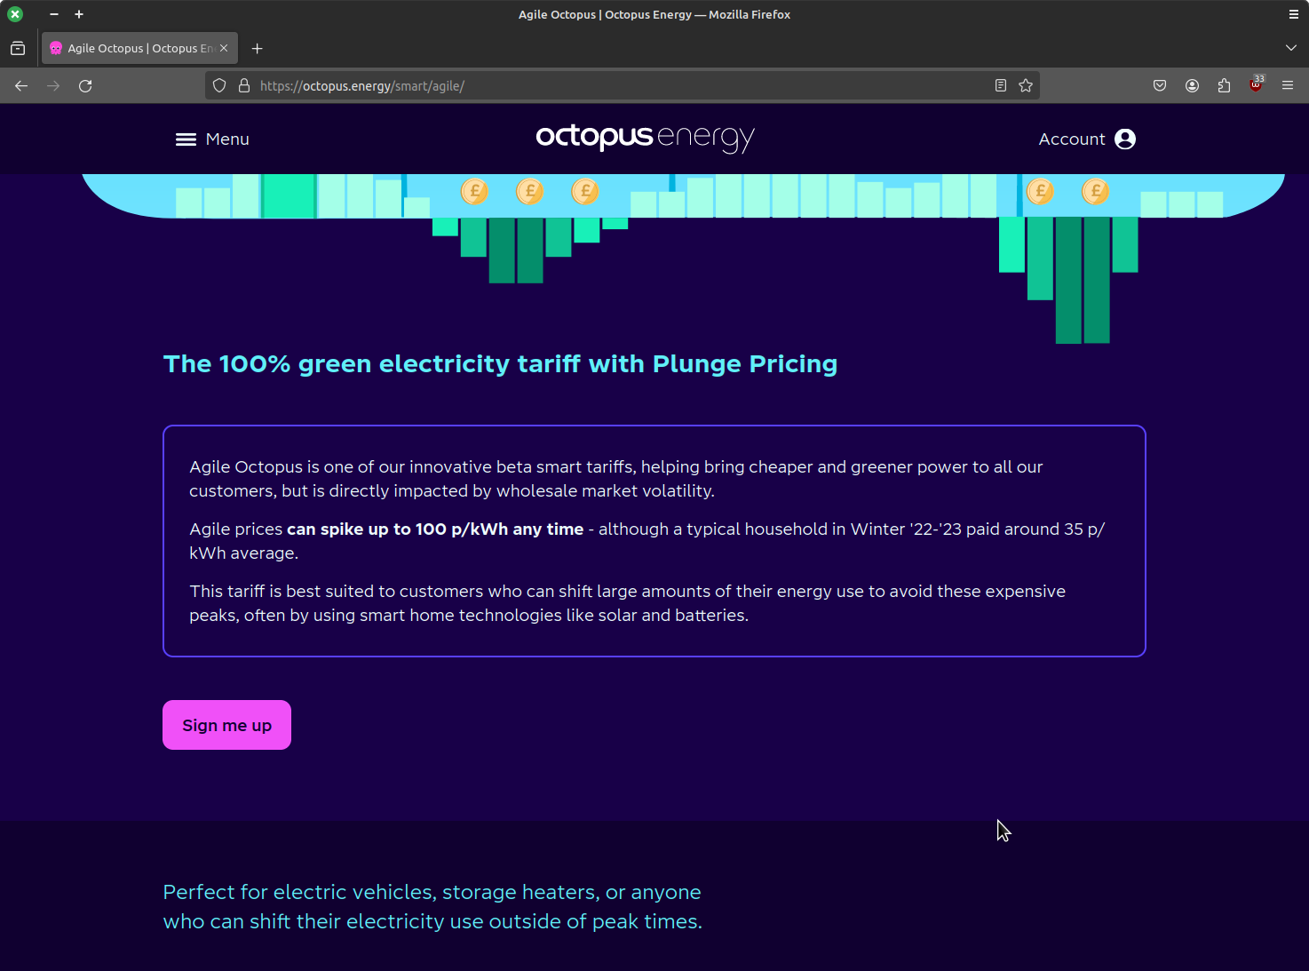Minimize the Firefox window
The height and width of the screenshot is (971, 1309).
[x=54, y=14]
